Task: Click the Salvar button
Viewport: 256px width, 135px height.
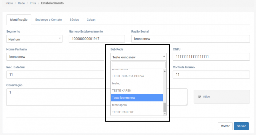Action: click(241, 126)
